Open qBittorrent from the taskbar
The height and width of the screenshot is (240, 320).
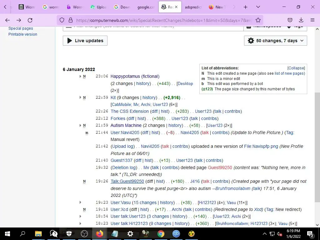click(176, 234)
